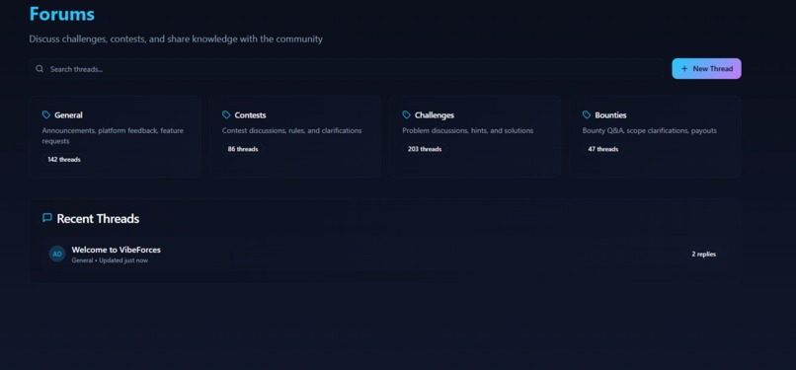Screen dimensions: 796x370
Task: Click the Recent Threads heading
Action: tap(98, 218)
